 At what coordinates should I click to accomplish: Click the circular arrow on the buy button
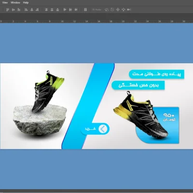tap(103, 129)
